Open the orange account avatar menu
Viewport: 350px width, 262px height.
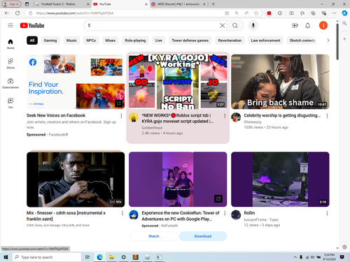click(x=323, y=25)
